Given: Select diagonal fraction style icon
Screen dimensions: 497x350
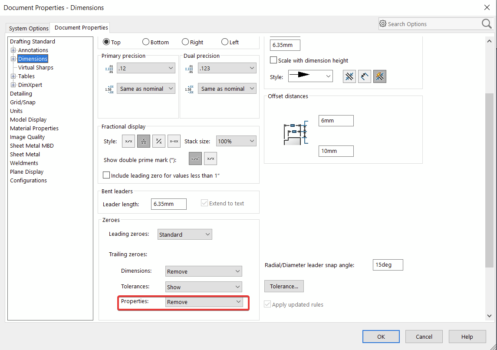Looking at the screenshot, I should pyautogui.click(x=159, y=141).
